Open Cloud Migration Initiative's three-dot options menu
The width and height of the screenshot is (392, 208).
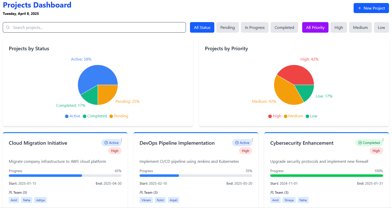(x=121, y=139)
